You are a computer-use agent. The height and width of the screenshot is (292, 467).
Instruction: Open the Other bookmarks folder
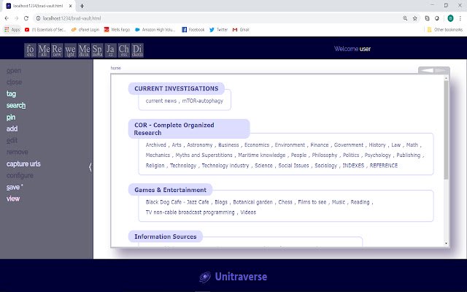tap(445, 29)
